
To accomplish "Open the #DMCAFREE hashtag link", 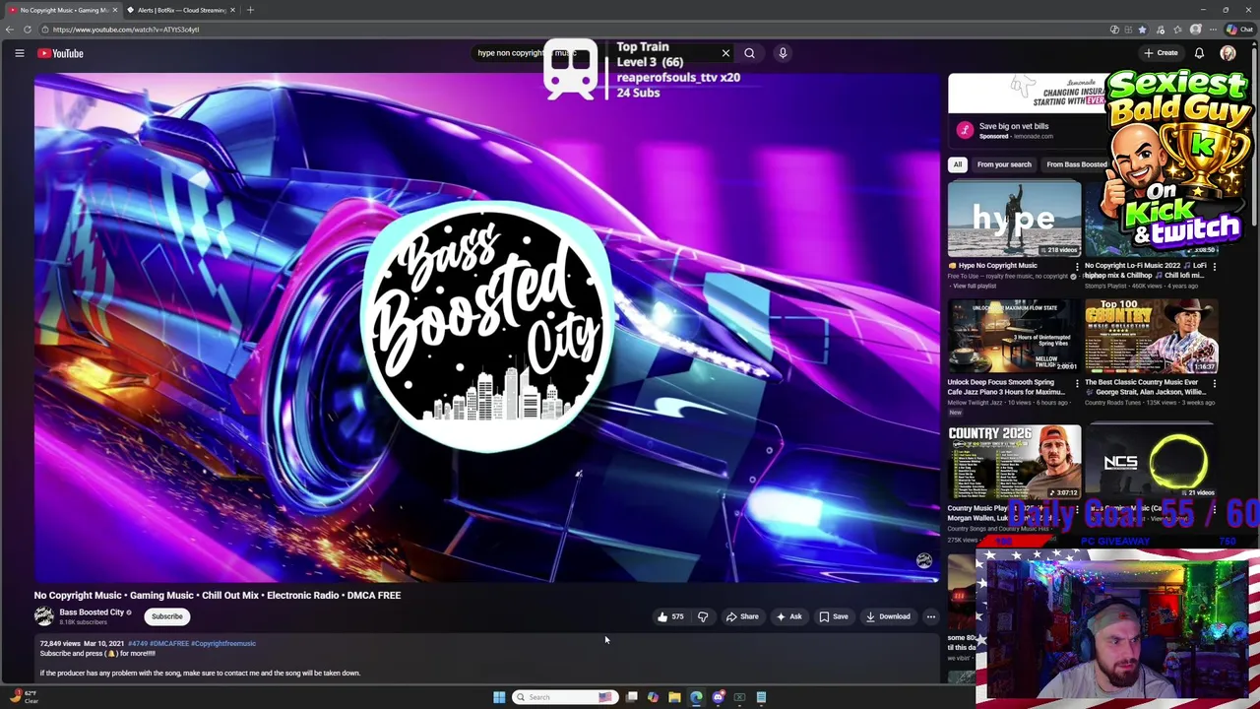I will tap(168, 643).
